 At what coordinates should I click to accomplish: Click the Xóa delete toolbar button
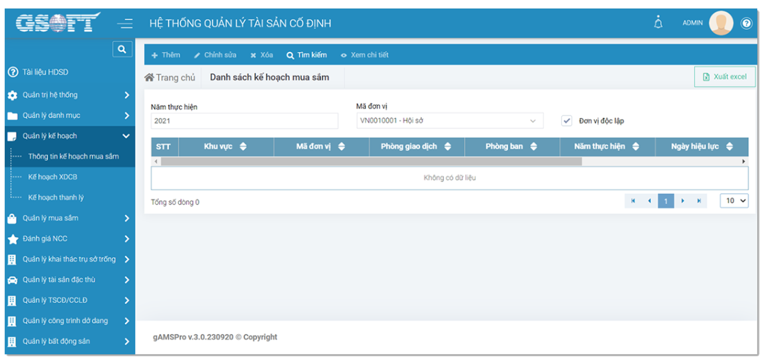pyautogui.click(x=262, y=55)
